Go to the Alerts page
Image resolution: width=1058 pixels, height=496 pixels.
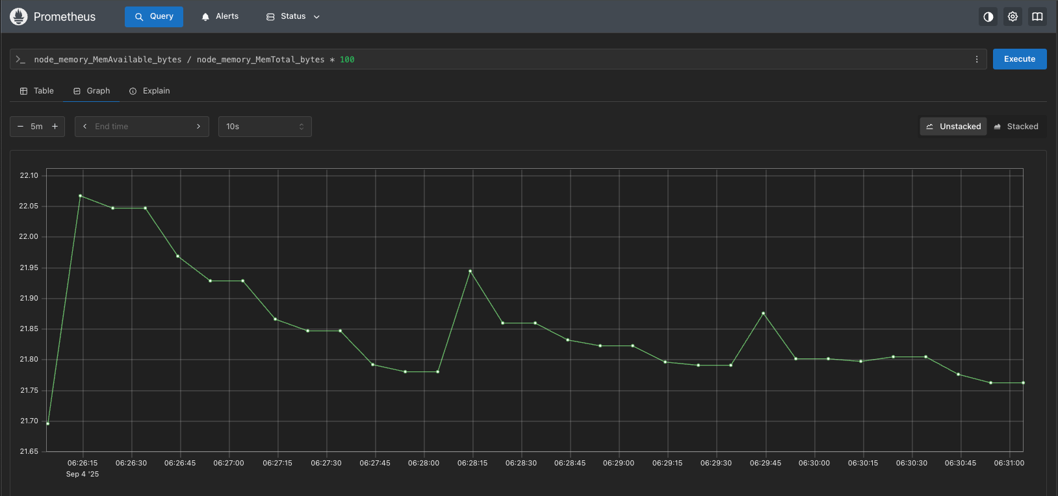220,17
